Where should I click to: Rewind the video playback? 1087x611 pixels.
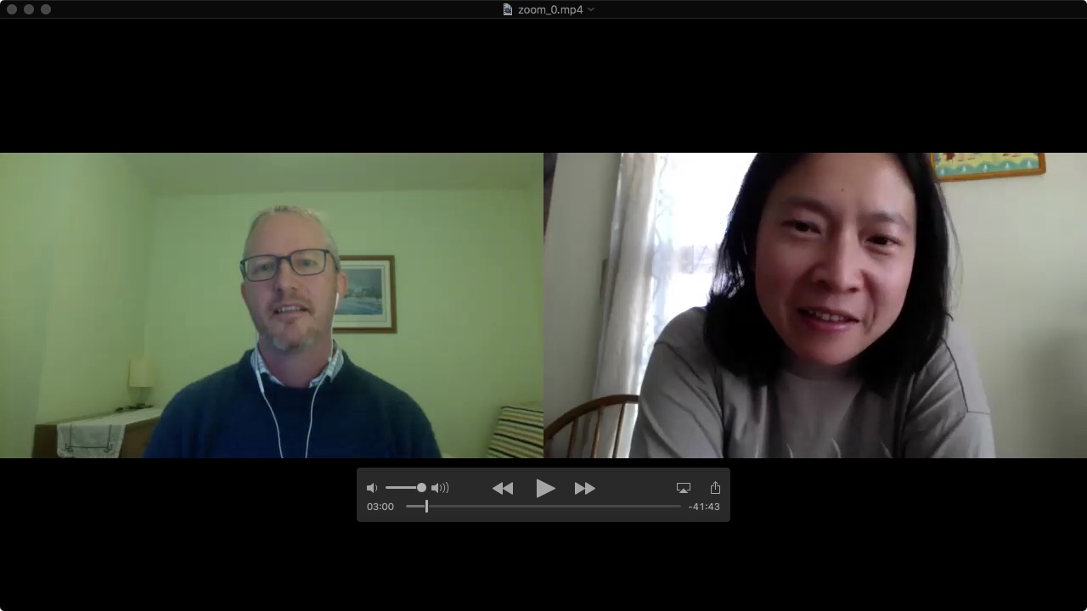click(x=503, y=488)
